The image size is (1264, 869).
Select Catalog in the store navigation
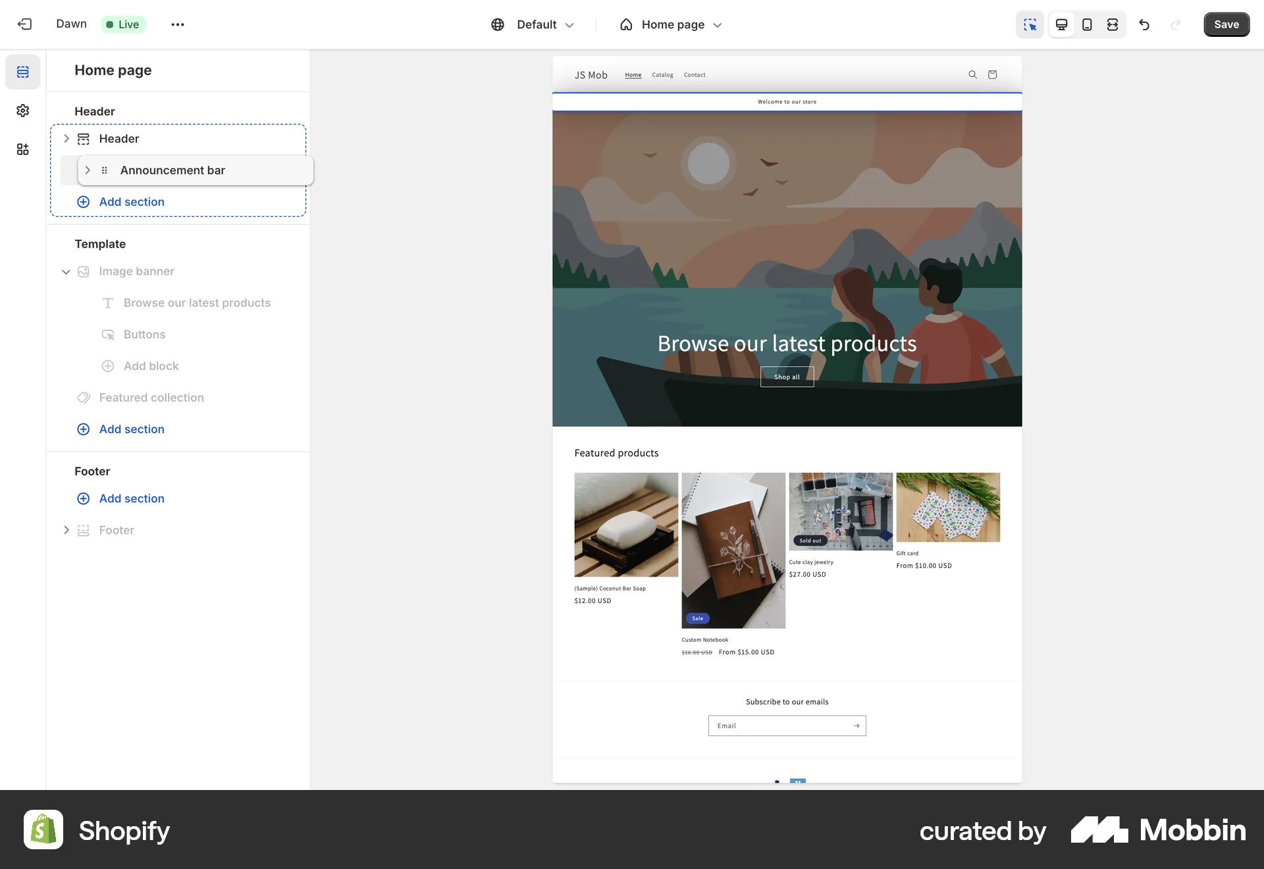point(662,74)
